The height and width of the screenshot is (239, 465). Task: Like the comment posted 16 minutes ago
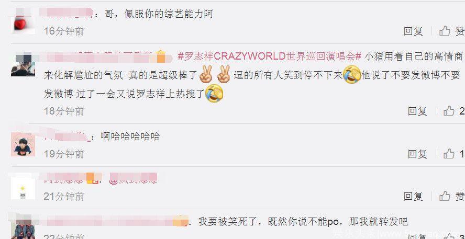tap(452, 31)
